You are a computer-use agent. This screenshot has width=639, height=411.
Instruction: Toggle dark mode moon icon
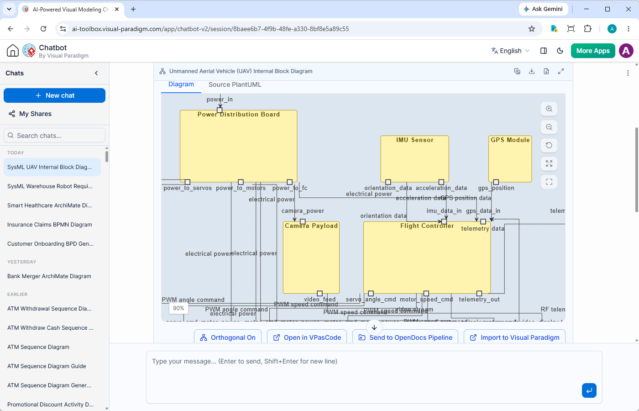click(x=560, y=51)
